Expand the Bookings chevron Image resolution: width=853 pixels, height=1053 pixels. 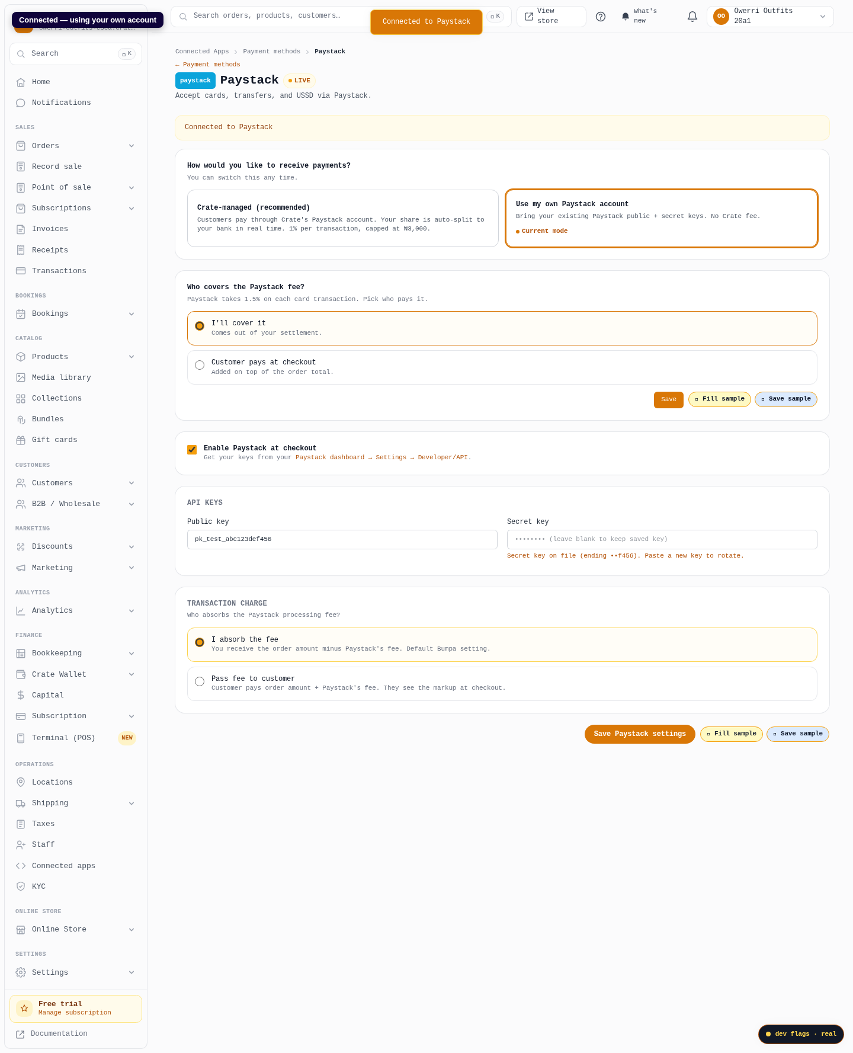tap(132, 314)
